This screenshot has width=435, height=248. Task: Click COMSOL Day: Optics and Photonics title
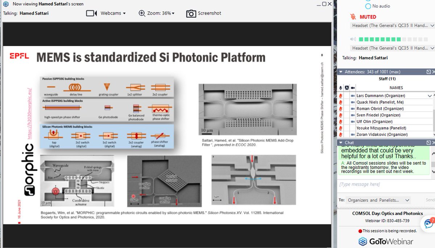tap(388, 214)
